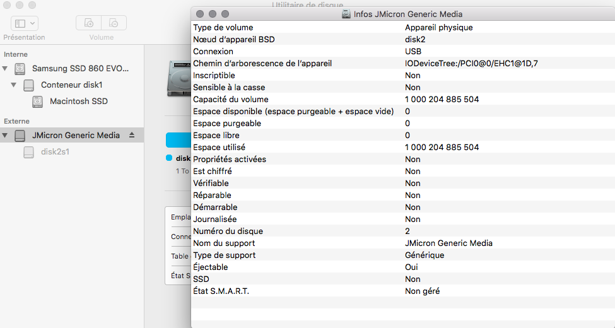
Task: Select Macintosh SSD in the sidebar
Action: 78,101
